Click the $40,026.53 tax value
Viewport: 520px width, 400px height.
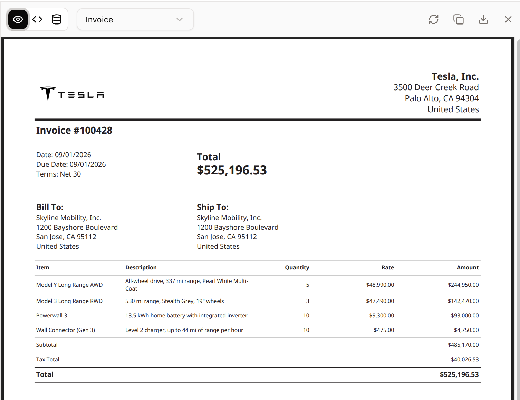pyautogui.click(x=465, y=359)
